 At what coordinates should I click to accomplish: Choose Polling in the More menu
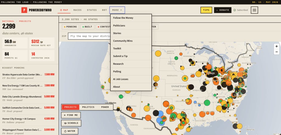click(x=131, y=71)
